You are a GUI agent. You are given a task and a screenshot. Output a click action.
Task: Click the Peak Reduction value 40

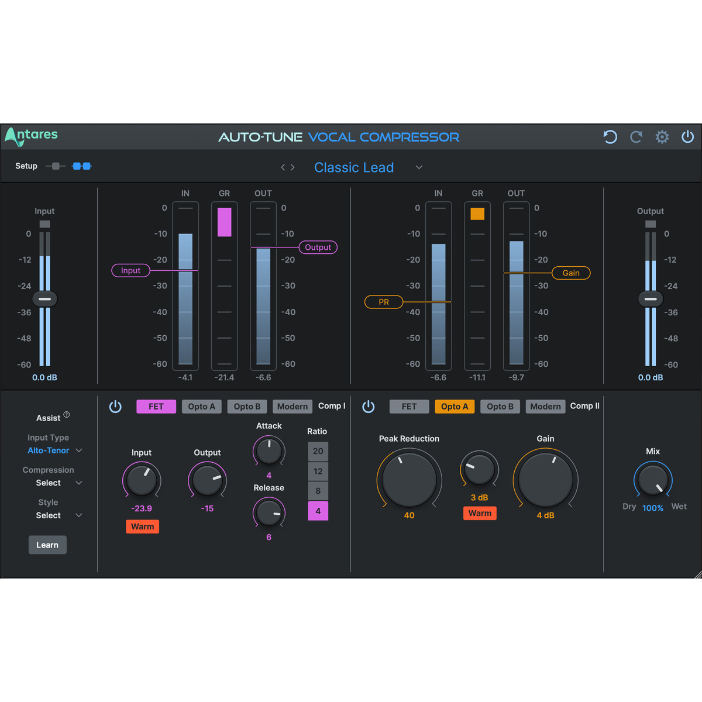click(x=409, y=515)
